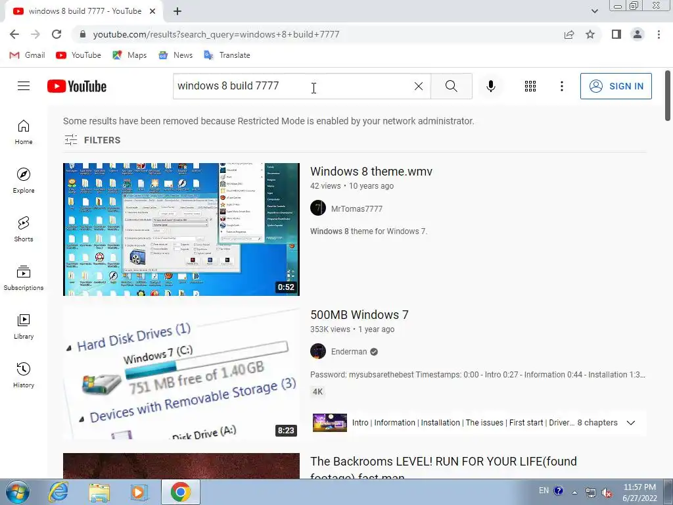This screenshot has height=505, width=673.
Task: Click the SIGN IN button
Action: click(x=616, y=86)
